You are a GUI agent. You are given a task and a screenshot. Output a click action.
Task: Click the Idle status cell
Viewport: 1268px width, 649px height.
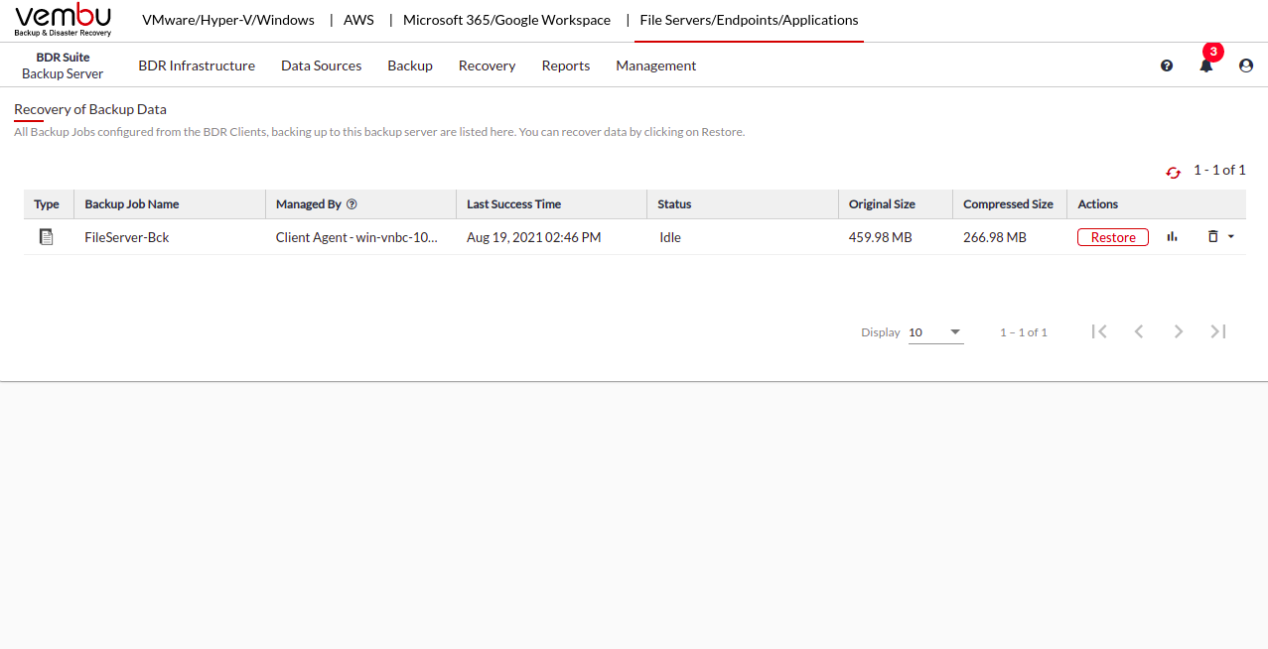(670, 237)
